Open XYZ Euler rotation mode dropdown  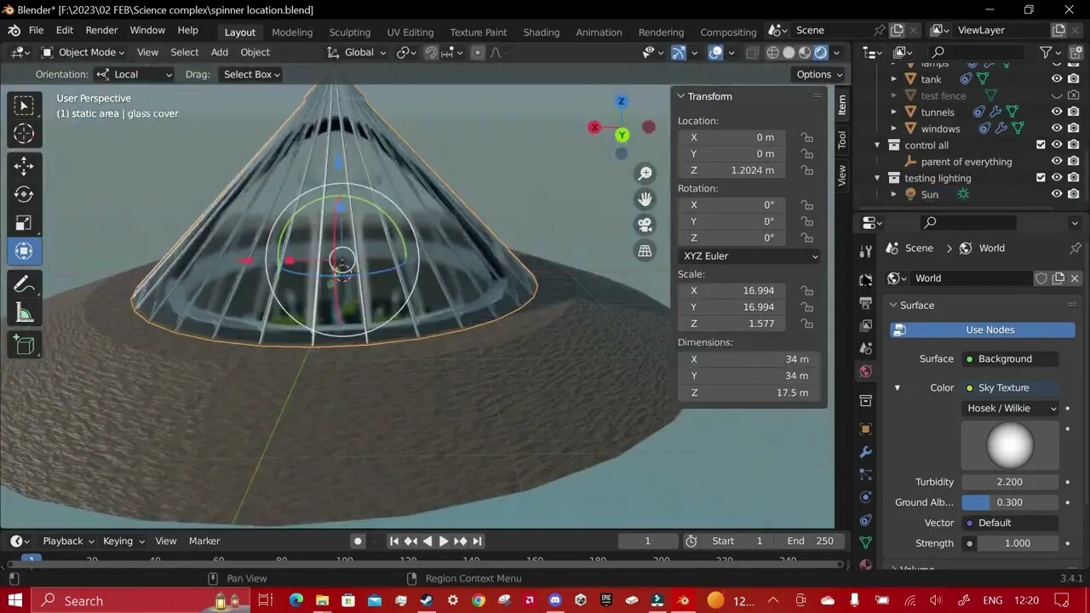coord(749,256)
